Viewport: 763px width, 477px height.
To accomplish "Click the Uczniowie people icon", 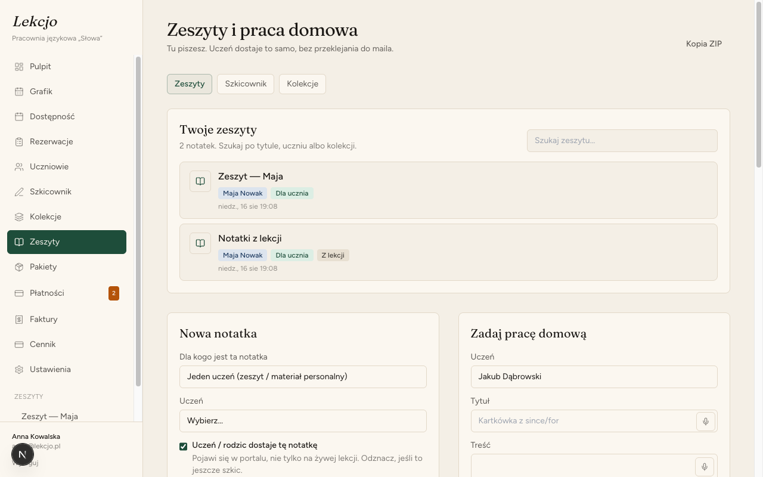I will click(19, 167).
